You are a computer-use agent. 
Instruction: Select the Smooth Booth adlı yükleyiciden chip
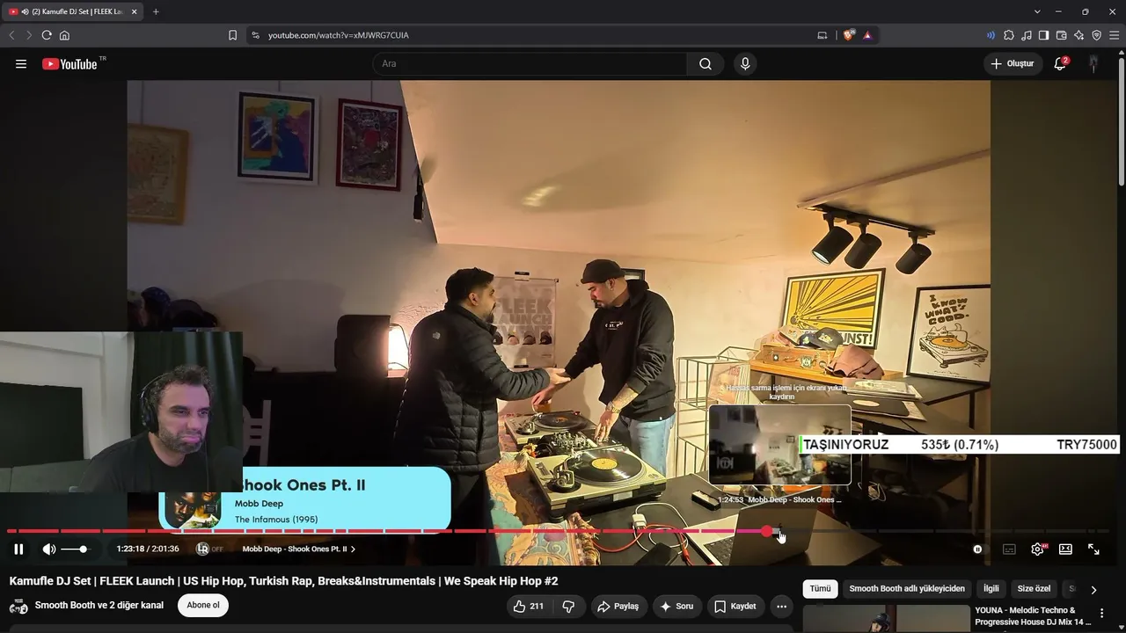tap(907, 589)
